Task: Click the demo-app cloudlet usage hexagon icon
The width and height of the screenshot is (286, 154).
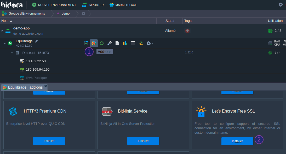Action: tap(270, 31)
